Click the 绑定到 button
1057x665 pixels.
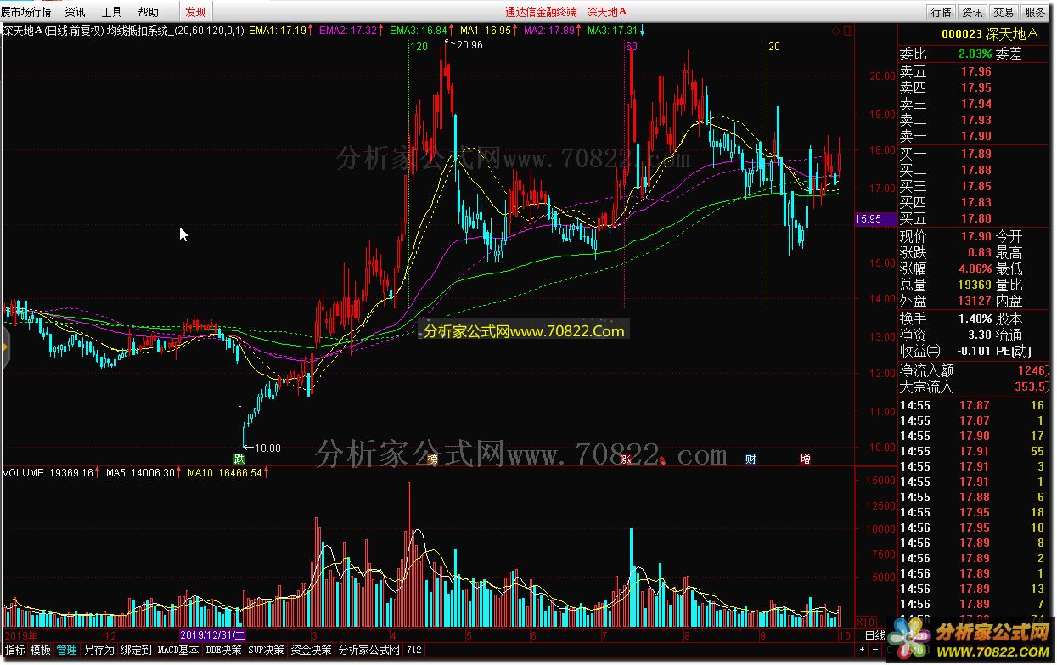coord(136,650)
